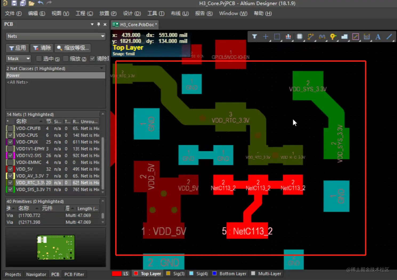
Task: Switch to the Navigator panel tab
Action: coord(36,274)
